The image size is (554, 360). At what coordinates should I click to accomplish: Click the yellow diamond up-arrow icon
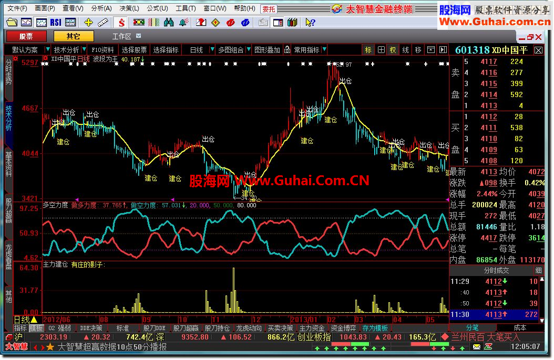(216, 23)
